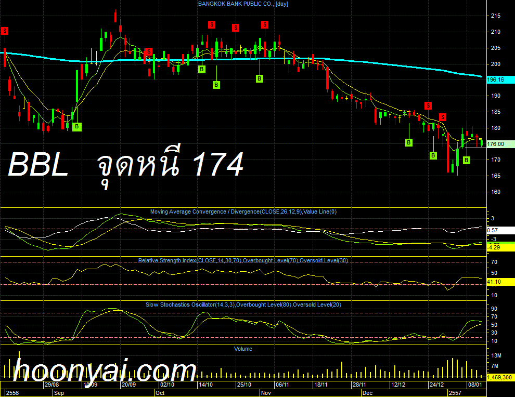Select the 29/08 date on the time axis

[x=52, y=385]
